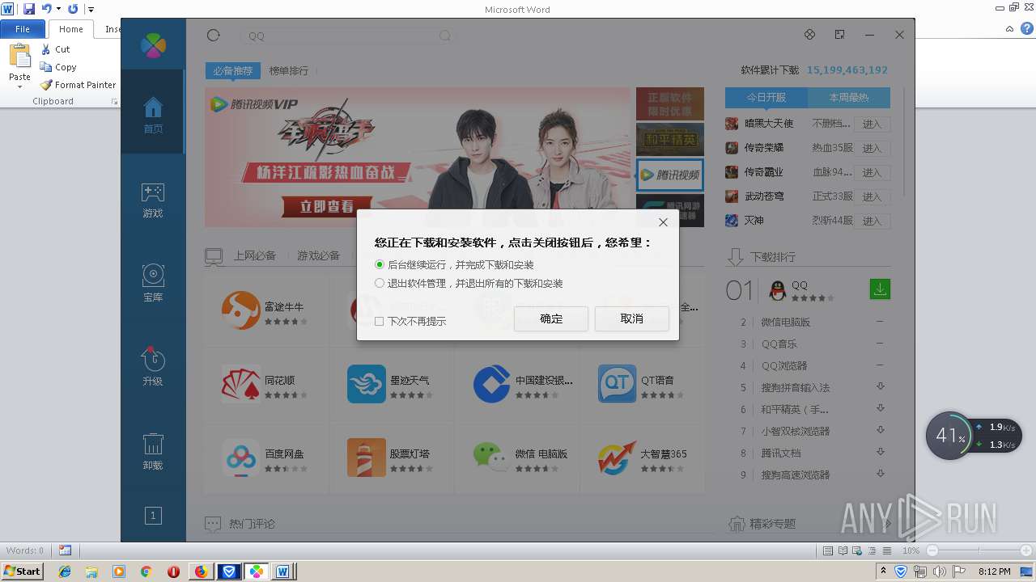This screenshot has width=1036, height=582.
Task: Open 微信 电脑版 app icon
Action: pos(491,458)
